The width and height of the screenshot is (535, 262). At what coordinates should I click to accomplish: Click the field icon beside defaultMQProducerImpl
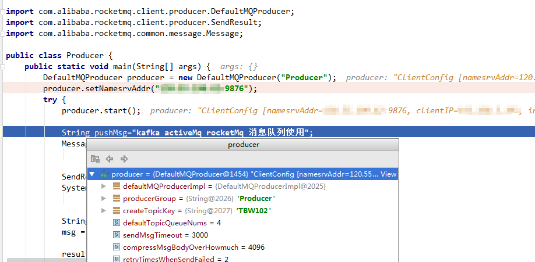tap(117, 186)
